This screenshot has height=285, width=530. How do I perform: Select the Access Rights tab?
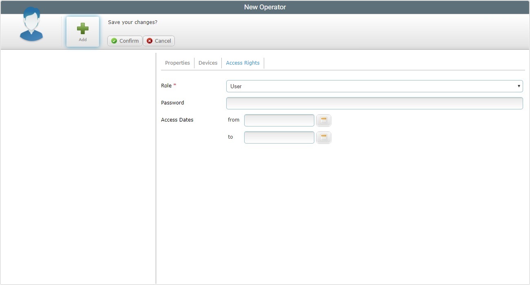pos(243,63)
